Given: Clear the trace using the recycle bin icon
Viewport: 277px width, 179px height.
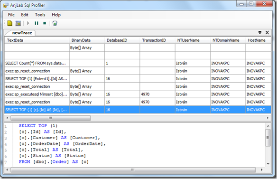Looking at the screenshot, I should pos(55,23).
